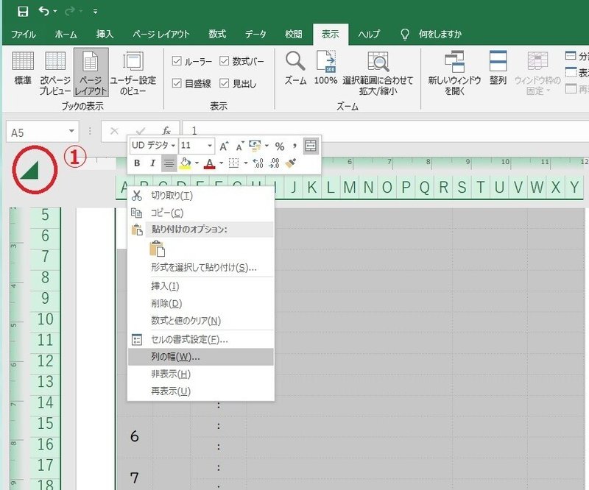This screenshot has width=589, height=490.
Task: Toggle center alignment in mini toolbar
Action: 169,163
